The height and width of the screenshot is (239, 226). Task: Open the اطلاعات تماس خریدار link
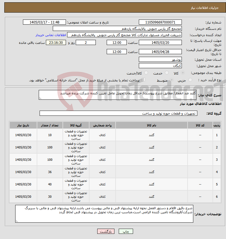[x=51, y=35]
